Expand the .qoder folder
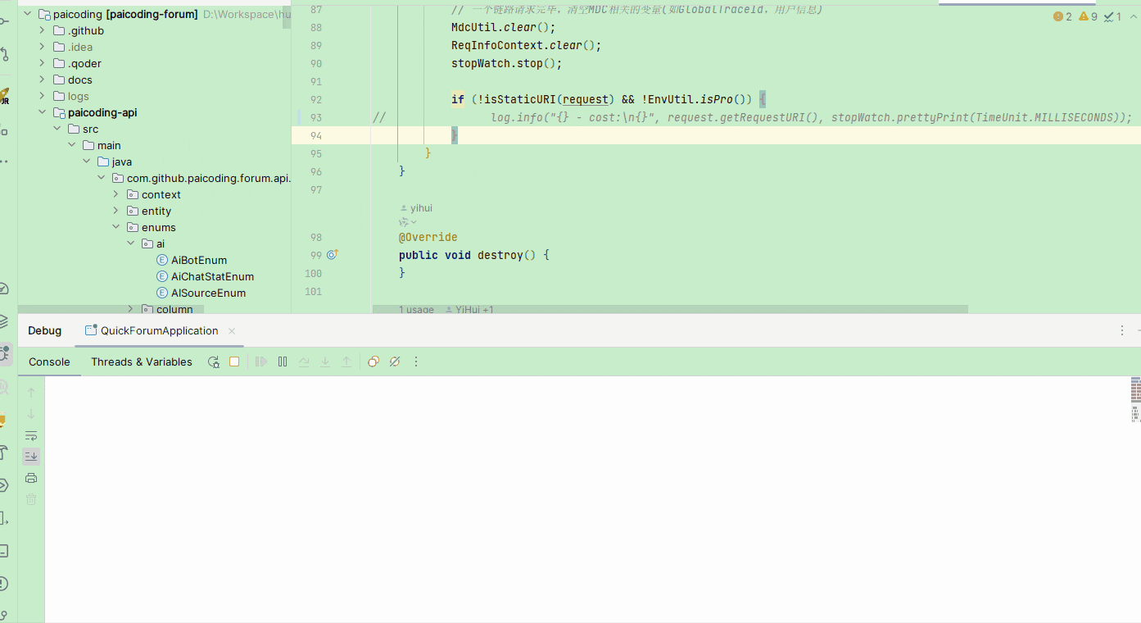Image resolution: width=1141 pixels, height=623 pixels. [42, 63]
